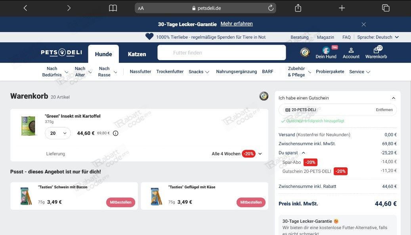This screenshot has height=235, width=411.
Task: Open the Green Insekt product thumbnail
Action: coord(28,126)
